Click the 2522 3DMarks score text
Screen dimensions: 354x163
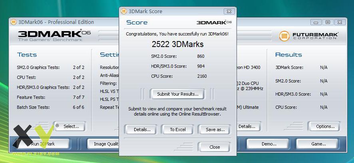(x=177, y=44)
